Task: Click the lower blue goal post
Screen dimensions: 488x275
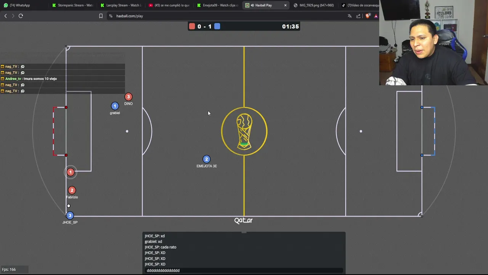Action: tap(422, 155)
